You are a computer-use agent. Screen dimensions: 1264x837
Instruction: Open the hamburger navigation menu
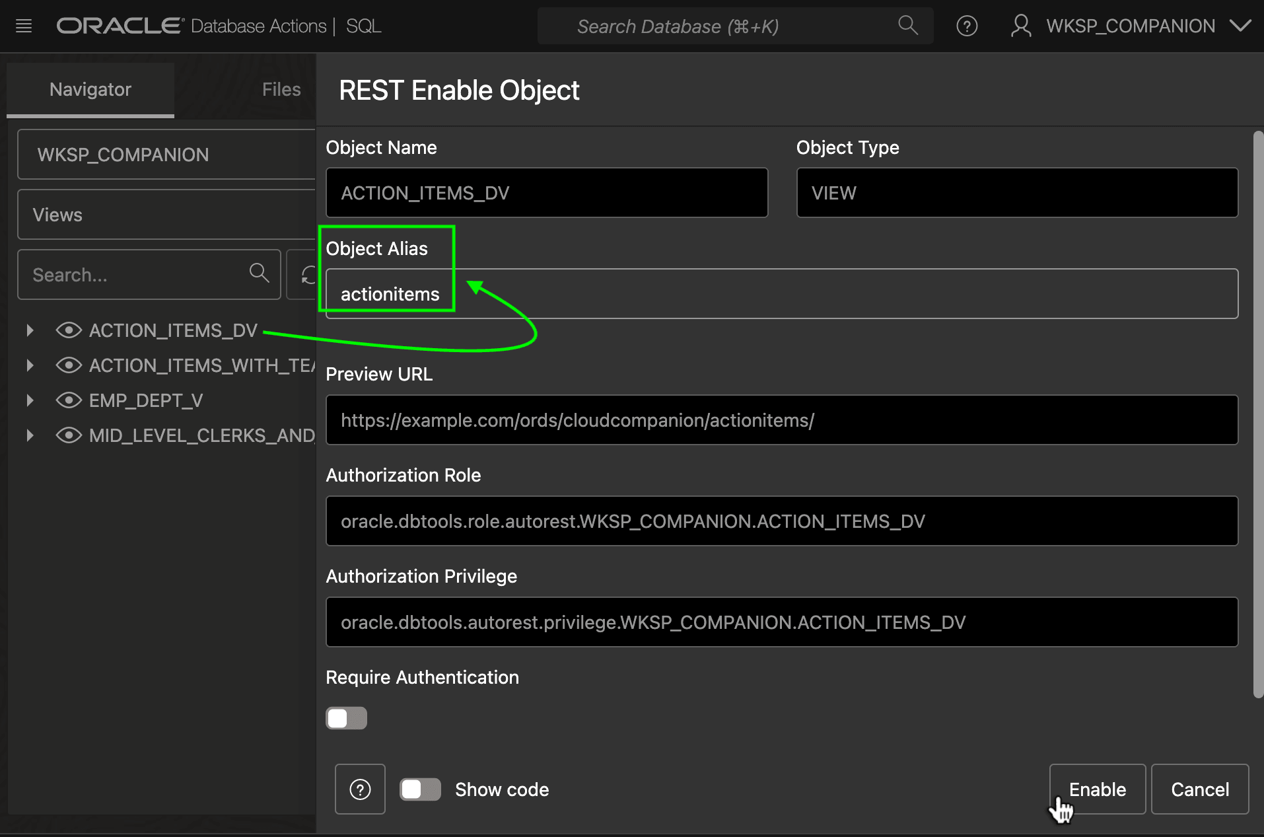pos(24,26)
